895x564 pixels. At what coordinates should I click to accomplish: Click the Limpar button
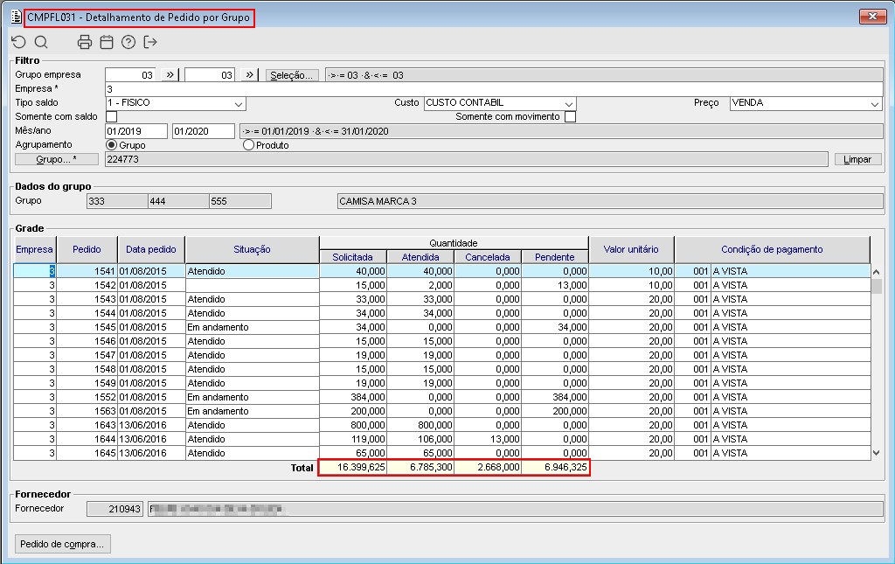coord(857,159)
